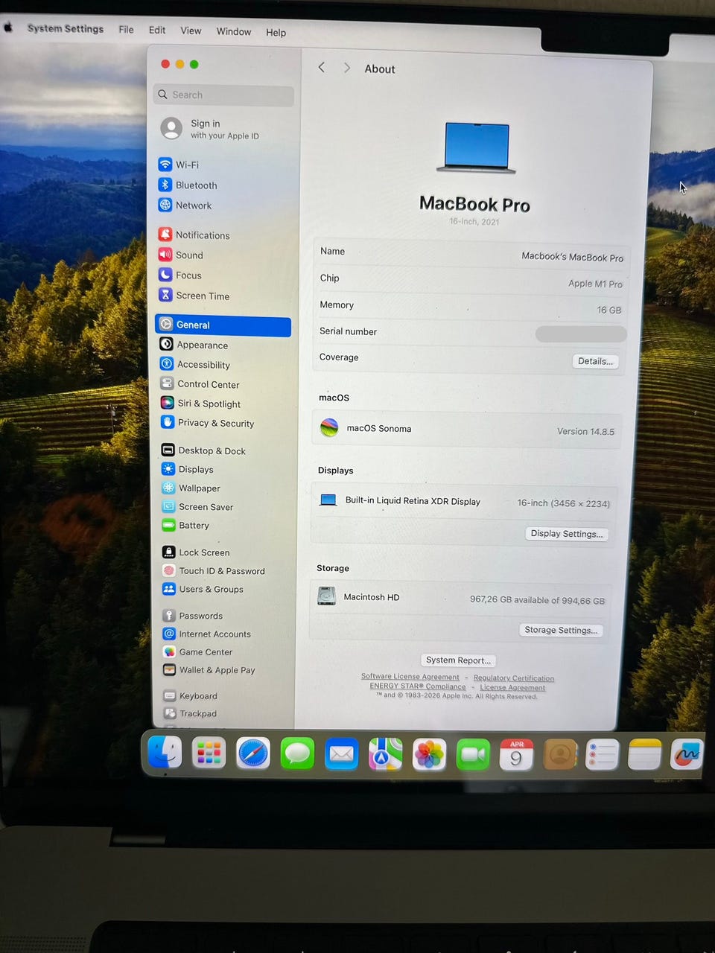Screen dimensions: 715x953
Task: Open the License Agreement link
Action: (512, 688)
